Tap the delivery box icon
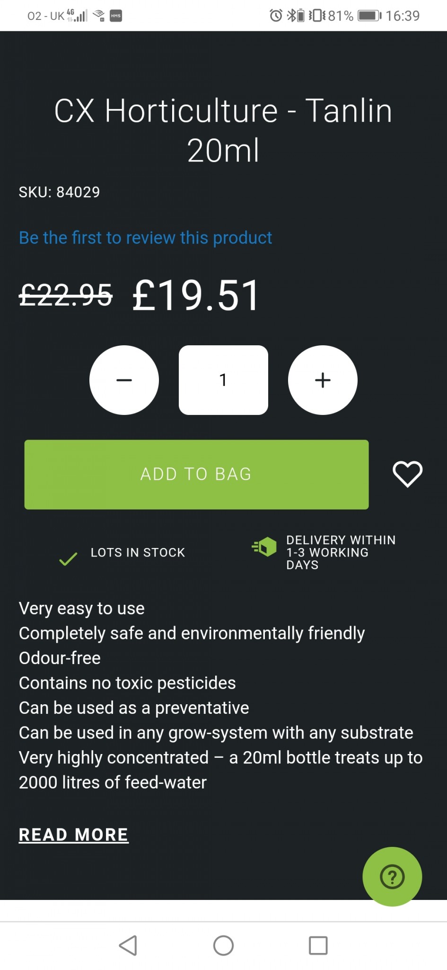 (265, 547)
